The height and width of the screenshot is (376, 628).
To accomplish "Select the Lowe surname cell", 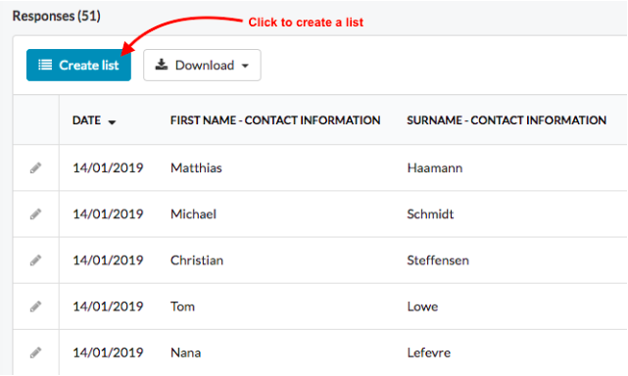I will [x=422, y=306].
